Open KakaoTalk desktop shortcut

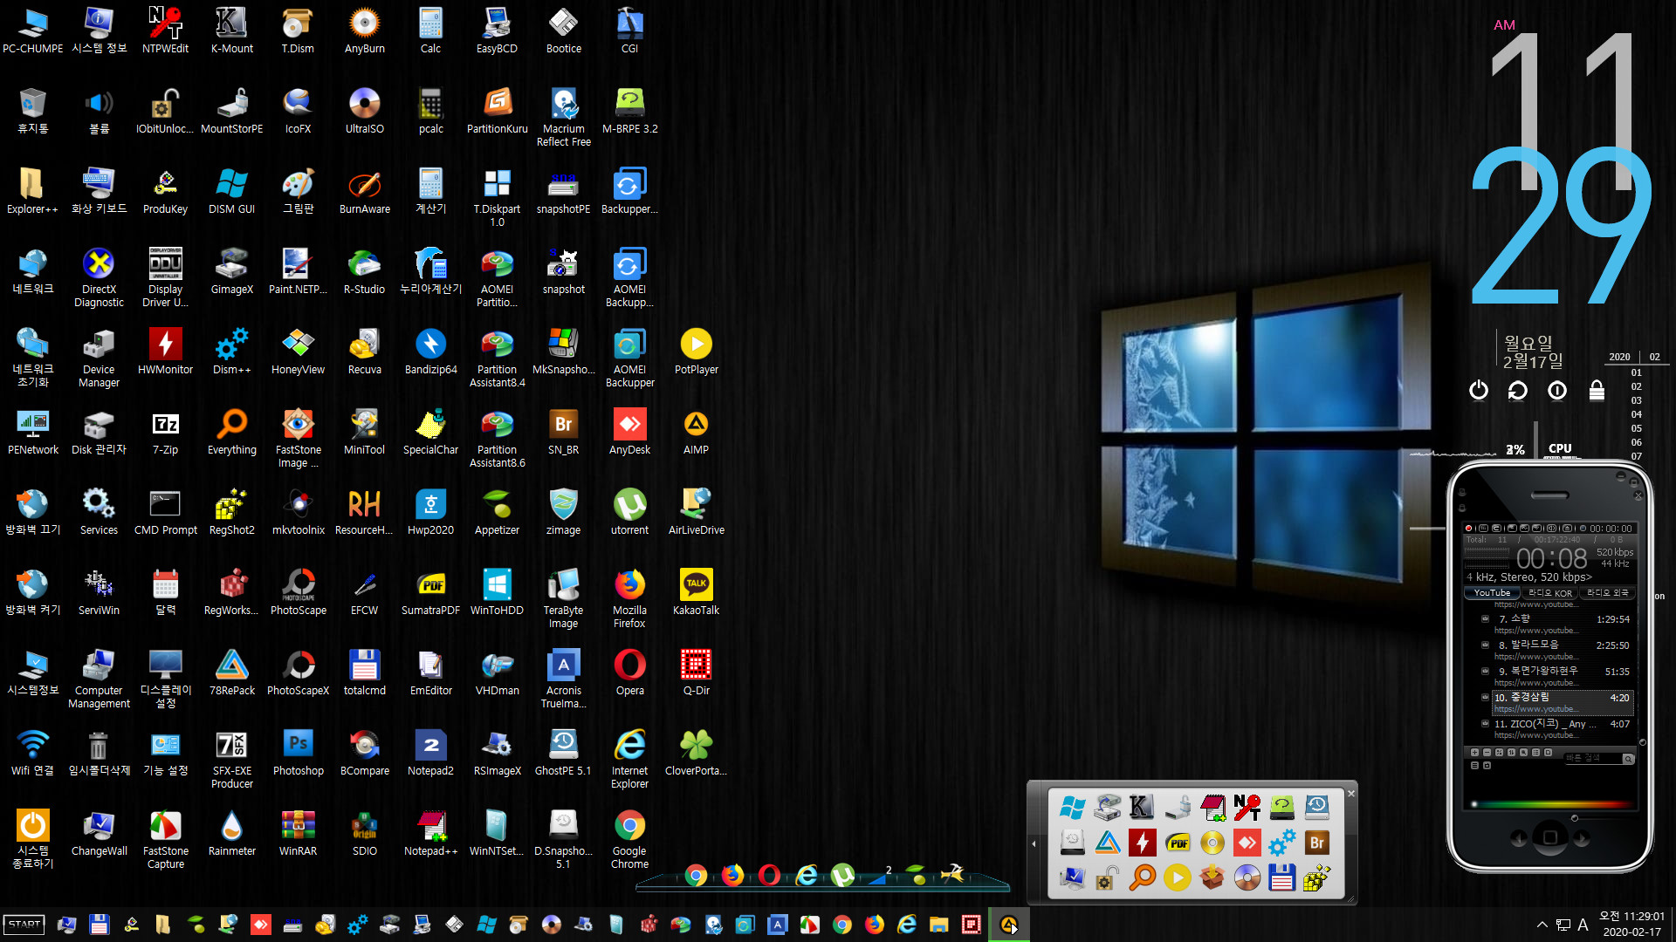point(696,592)
